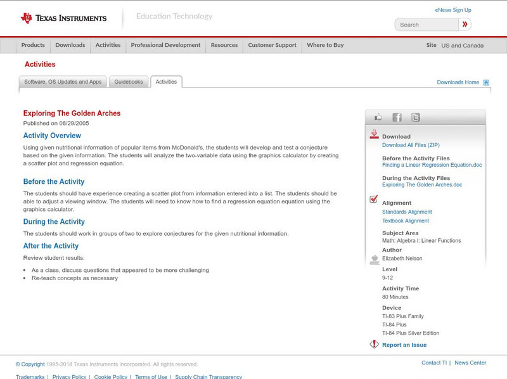Screen dimensions: 507x379
Task: Click the 'TI-84 Plus Silver Edition' device text
Action: click(x=411, y=333)
